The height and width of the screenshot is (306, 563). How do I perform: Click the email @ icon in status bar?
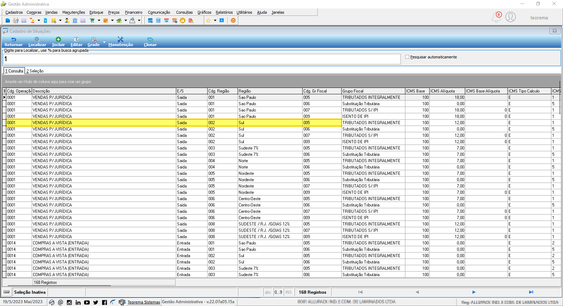pos(61,302)
